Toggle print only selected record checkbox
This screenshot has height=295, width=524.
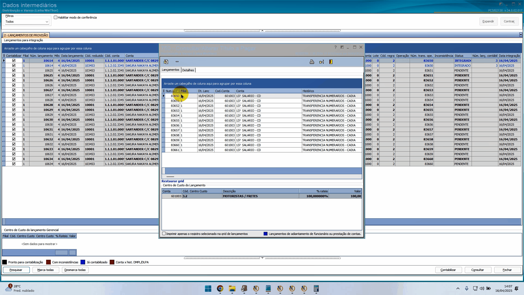point(164,234)
